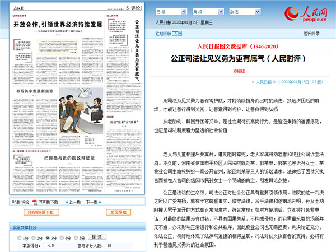
Task: Go to previous page with 上一版
Action: [x=75, y=202]
